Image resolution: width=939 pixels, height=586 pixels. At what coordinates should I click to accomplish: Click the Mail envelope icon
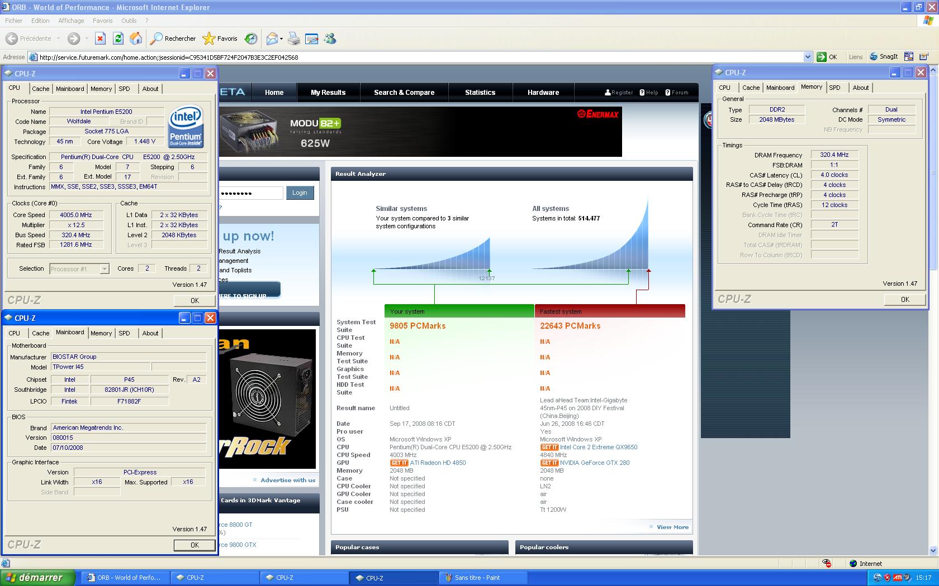pyautogui.click(x=272, y=39)
